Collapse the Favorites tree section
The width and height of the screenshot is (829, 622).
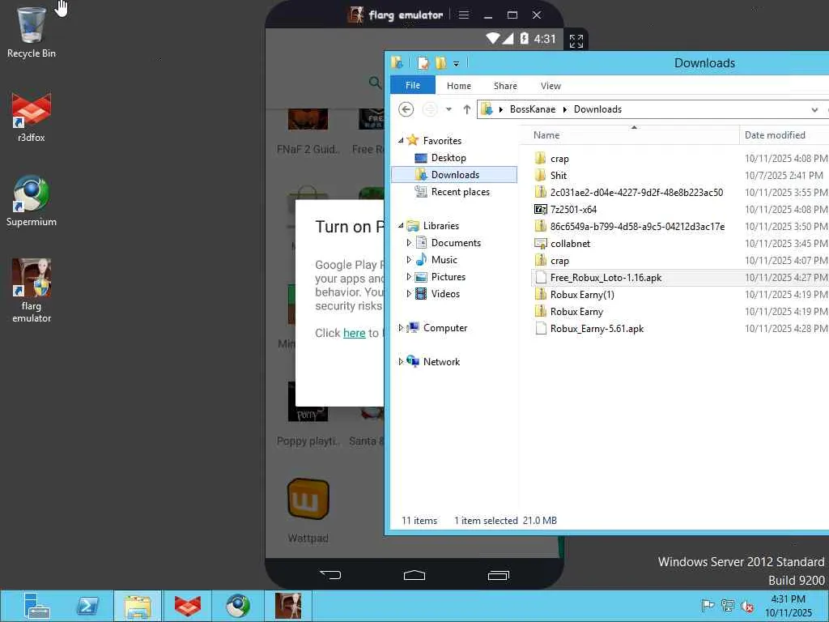(401, 141)
